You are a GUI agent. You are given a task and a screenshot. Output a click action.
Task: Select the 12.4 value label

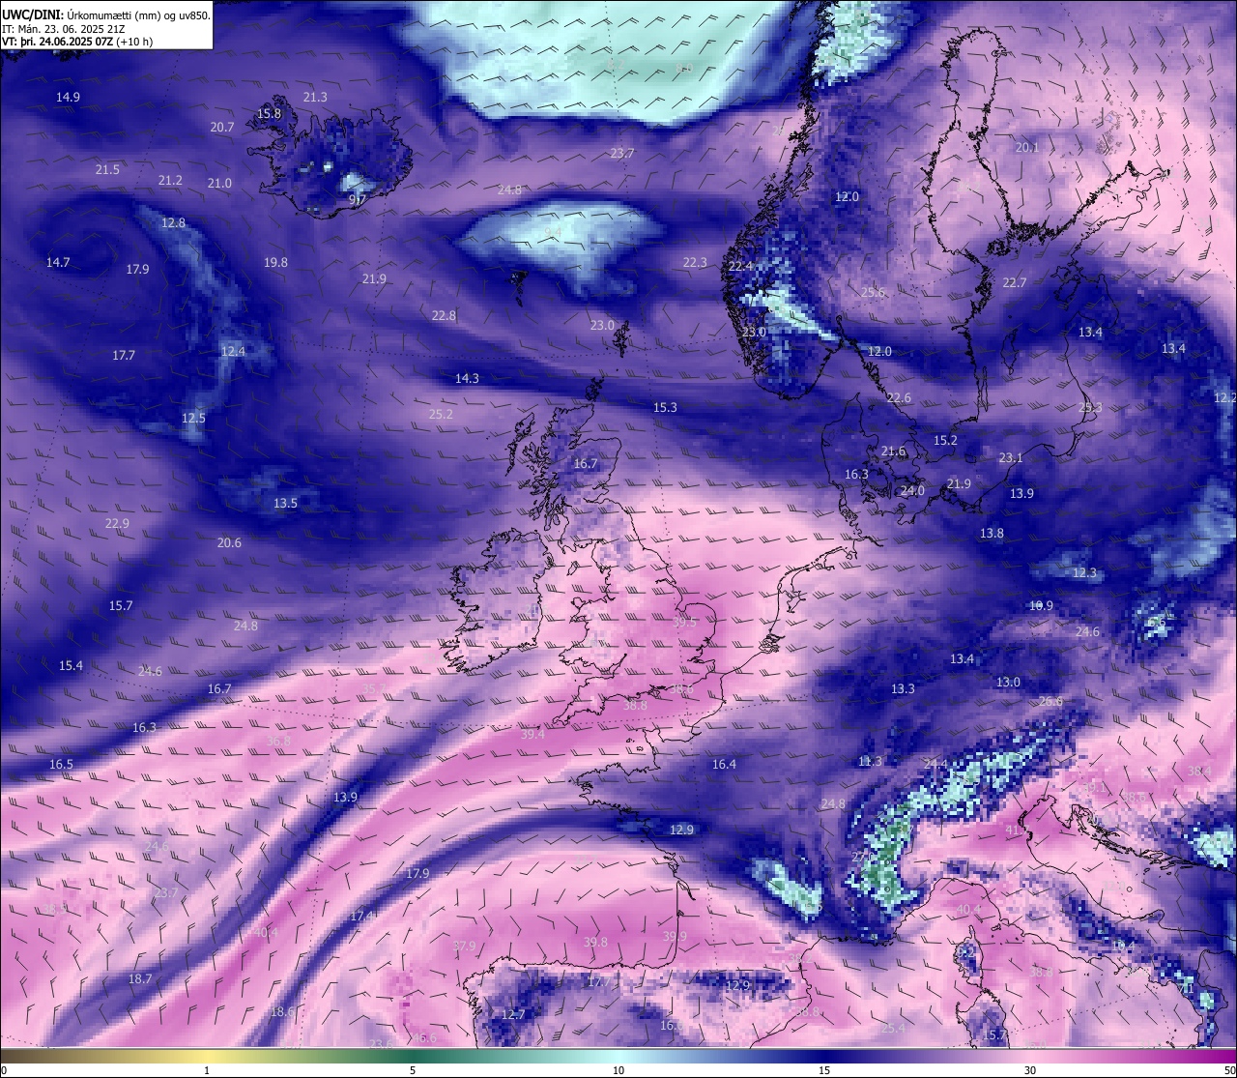click(233, 351)
